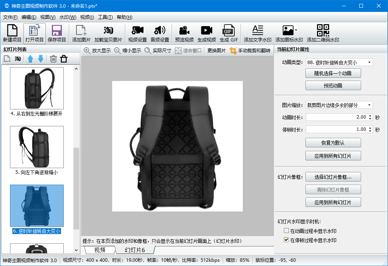This screenshot has height=266, width=388.
Task: Open 音频设置 audio settings
Action: (x=159, y=33)
